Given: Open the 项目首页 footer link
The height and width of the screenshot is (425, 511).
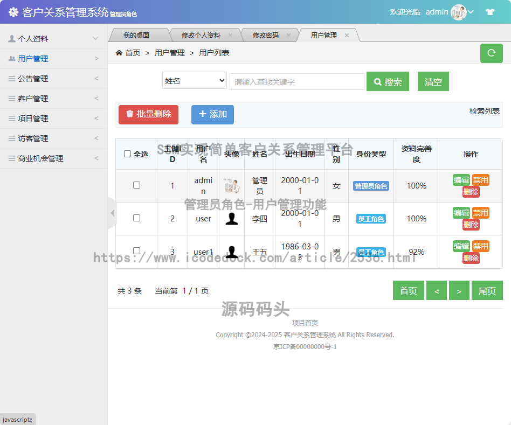Looking at the screenshot, I should [x=305, y=323].
